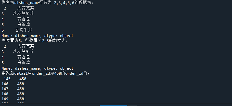This screenshot has height=106, width=232.
Task: Click the 458 value in row 149
Action: tap(20, 99)
